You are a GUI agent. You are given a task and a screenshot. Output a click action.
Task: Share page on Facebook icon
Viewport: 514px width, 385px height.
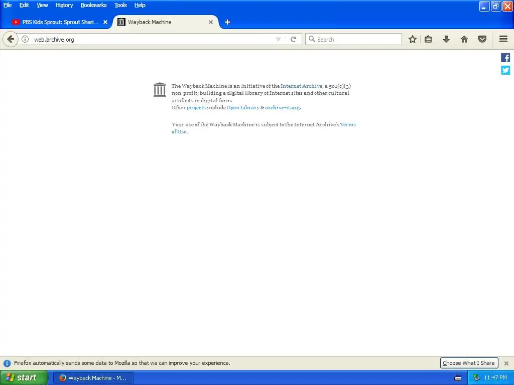(505, 58)
